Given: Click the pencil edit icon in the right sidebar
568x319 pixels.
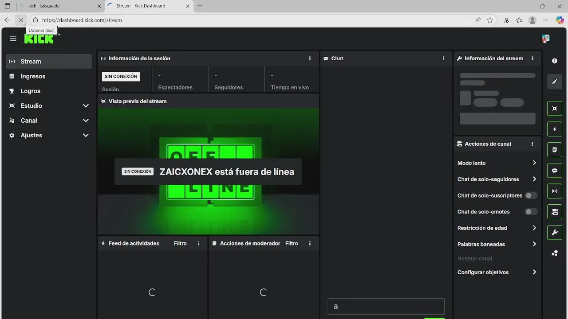Looking at the screenshot, I should [555, 82].
